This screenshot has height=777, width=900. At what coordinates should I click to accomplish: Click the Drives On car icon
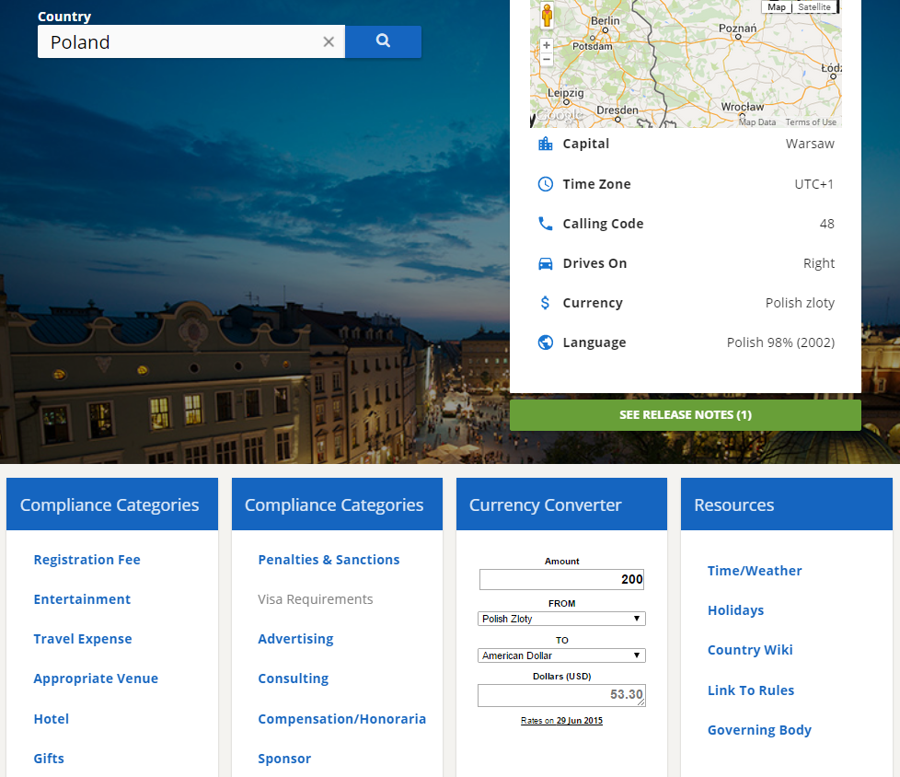pos(546,263)
